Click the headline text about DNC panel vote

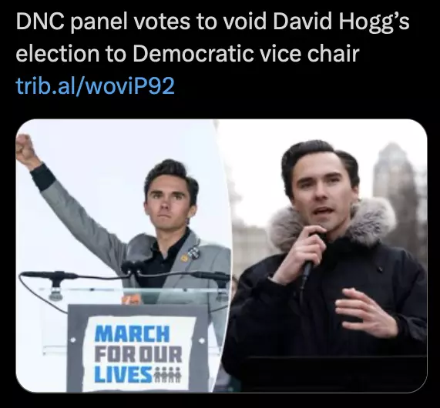(x=213, y=38)
